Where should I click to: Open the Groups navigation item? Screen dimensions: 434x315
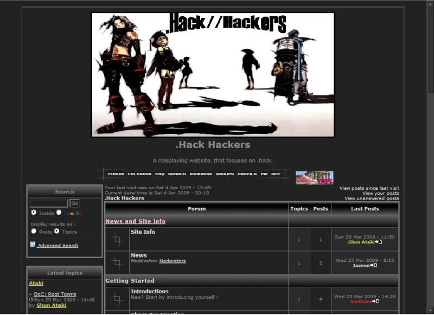225,174
